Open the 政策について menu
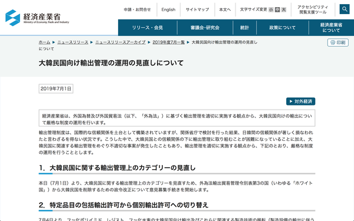 pos(283,28)
